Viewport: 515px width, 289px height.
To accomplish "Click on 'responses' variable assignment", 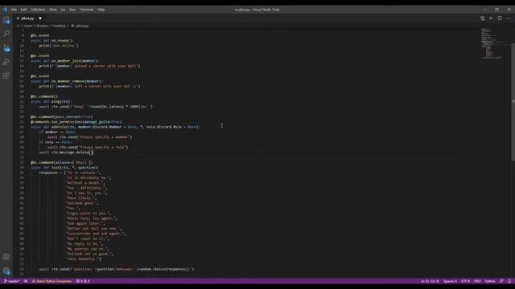I will (48, 173).
